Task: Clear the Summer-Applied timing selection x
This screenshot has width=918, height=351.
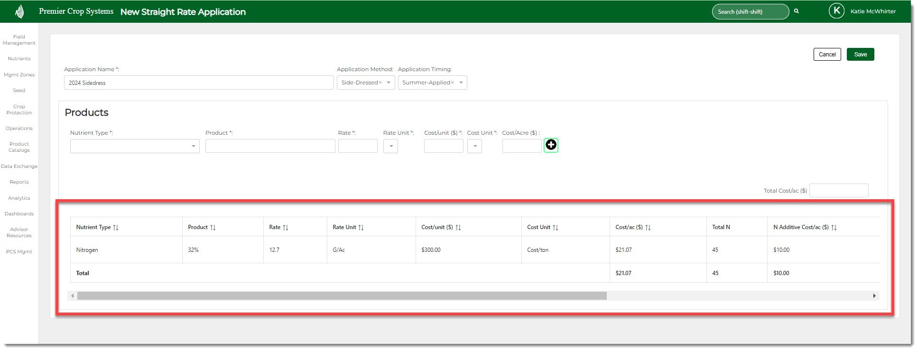Action: 453,83
